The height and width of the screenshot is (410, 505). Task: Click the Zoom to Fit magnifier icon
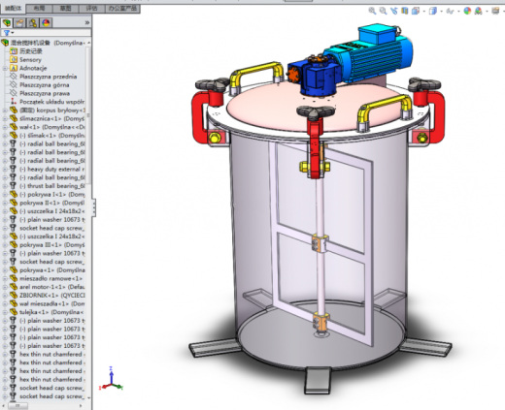click(372, 11)
